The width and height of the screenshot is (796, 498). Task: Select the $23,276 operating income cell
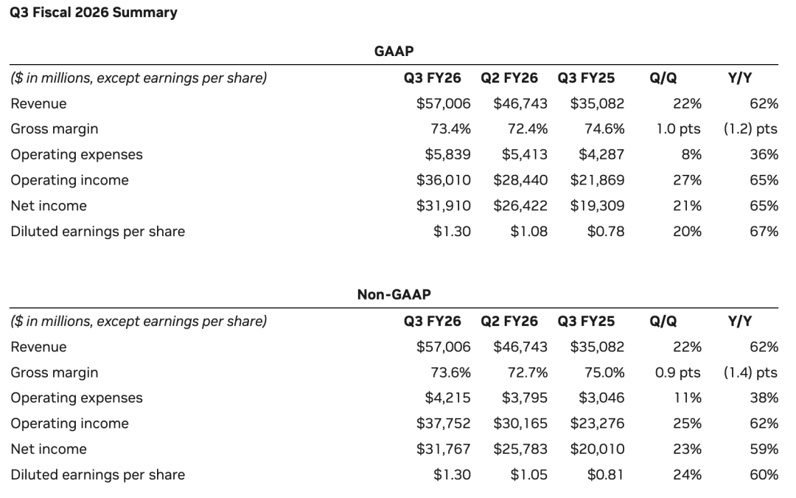coord(597,423)
